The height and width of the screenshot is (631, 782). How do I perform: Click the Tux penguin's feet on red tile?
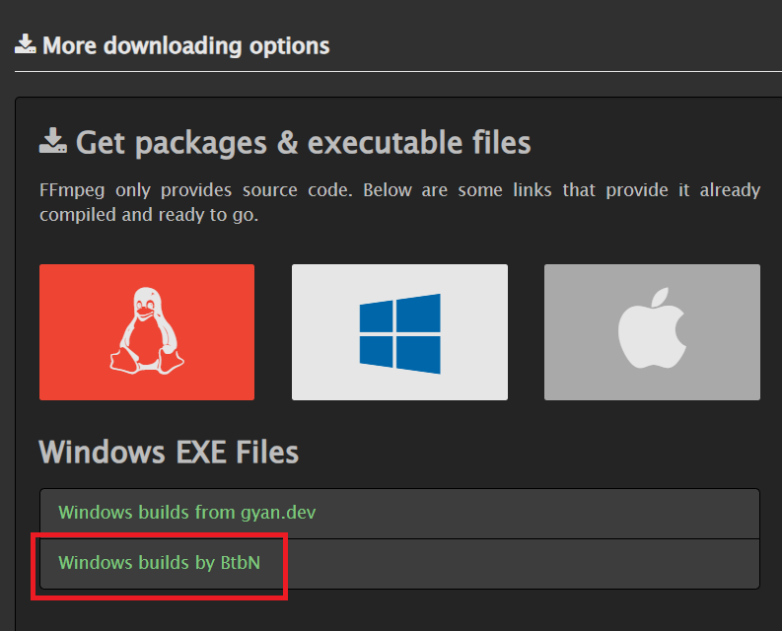point(147,362)
